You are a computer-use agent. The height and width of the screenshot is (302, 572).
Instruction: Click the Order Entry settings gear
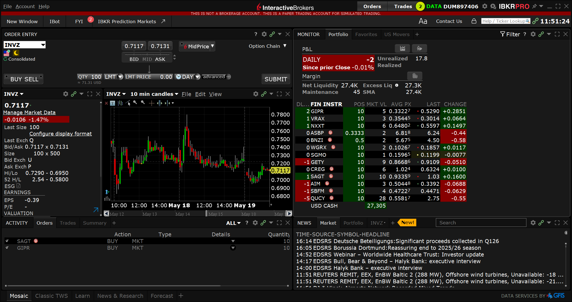point(264,34)
